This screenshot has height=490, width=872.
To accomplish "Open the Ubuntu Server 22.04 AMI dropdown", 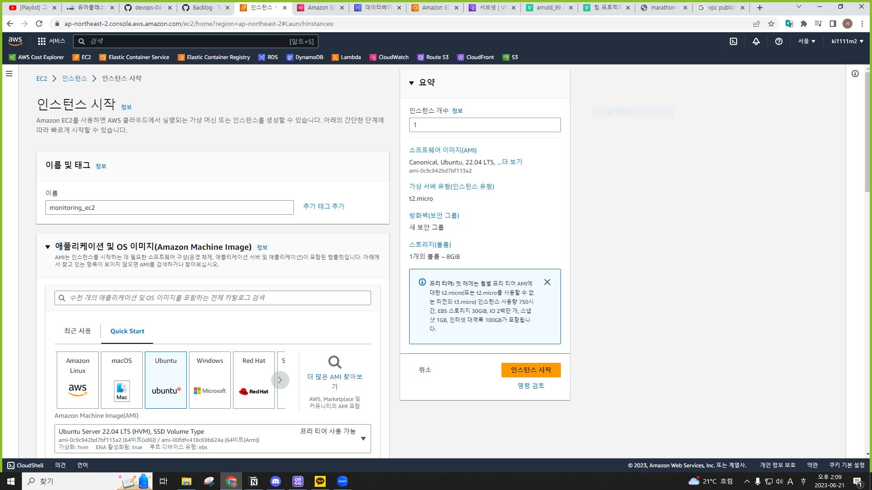I will [213, 439].
